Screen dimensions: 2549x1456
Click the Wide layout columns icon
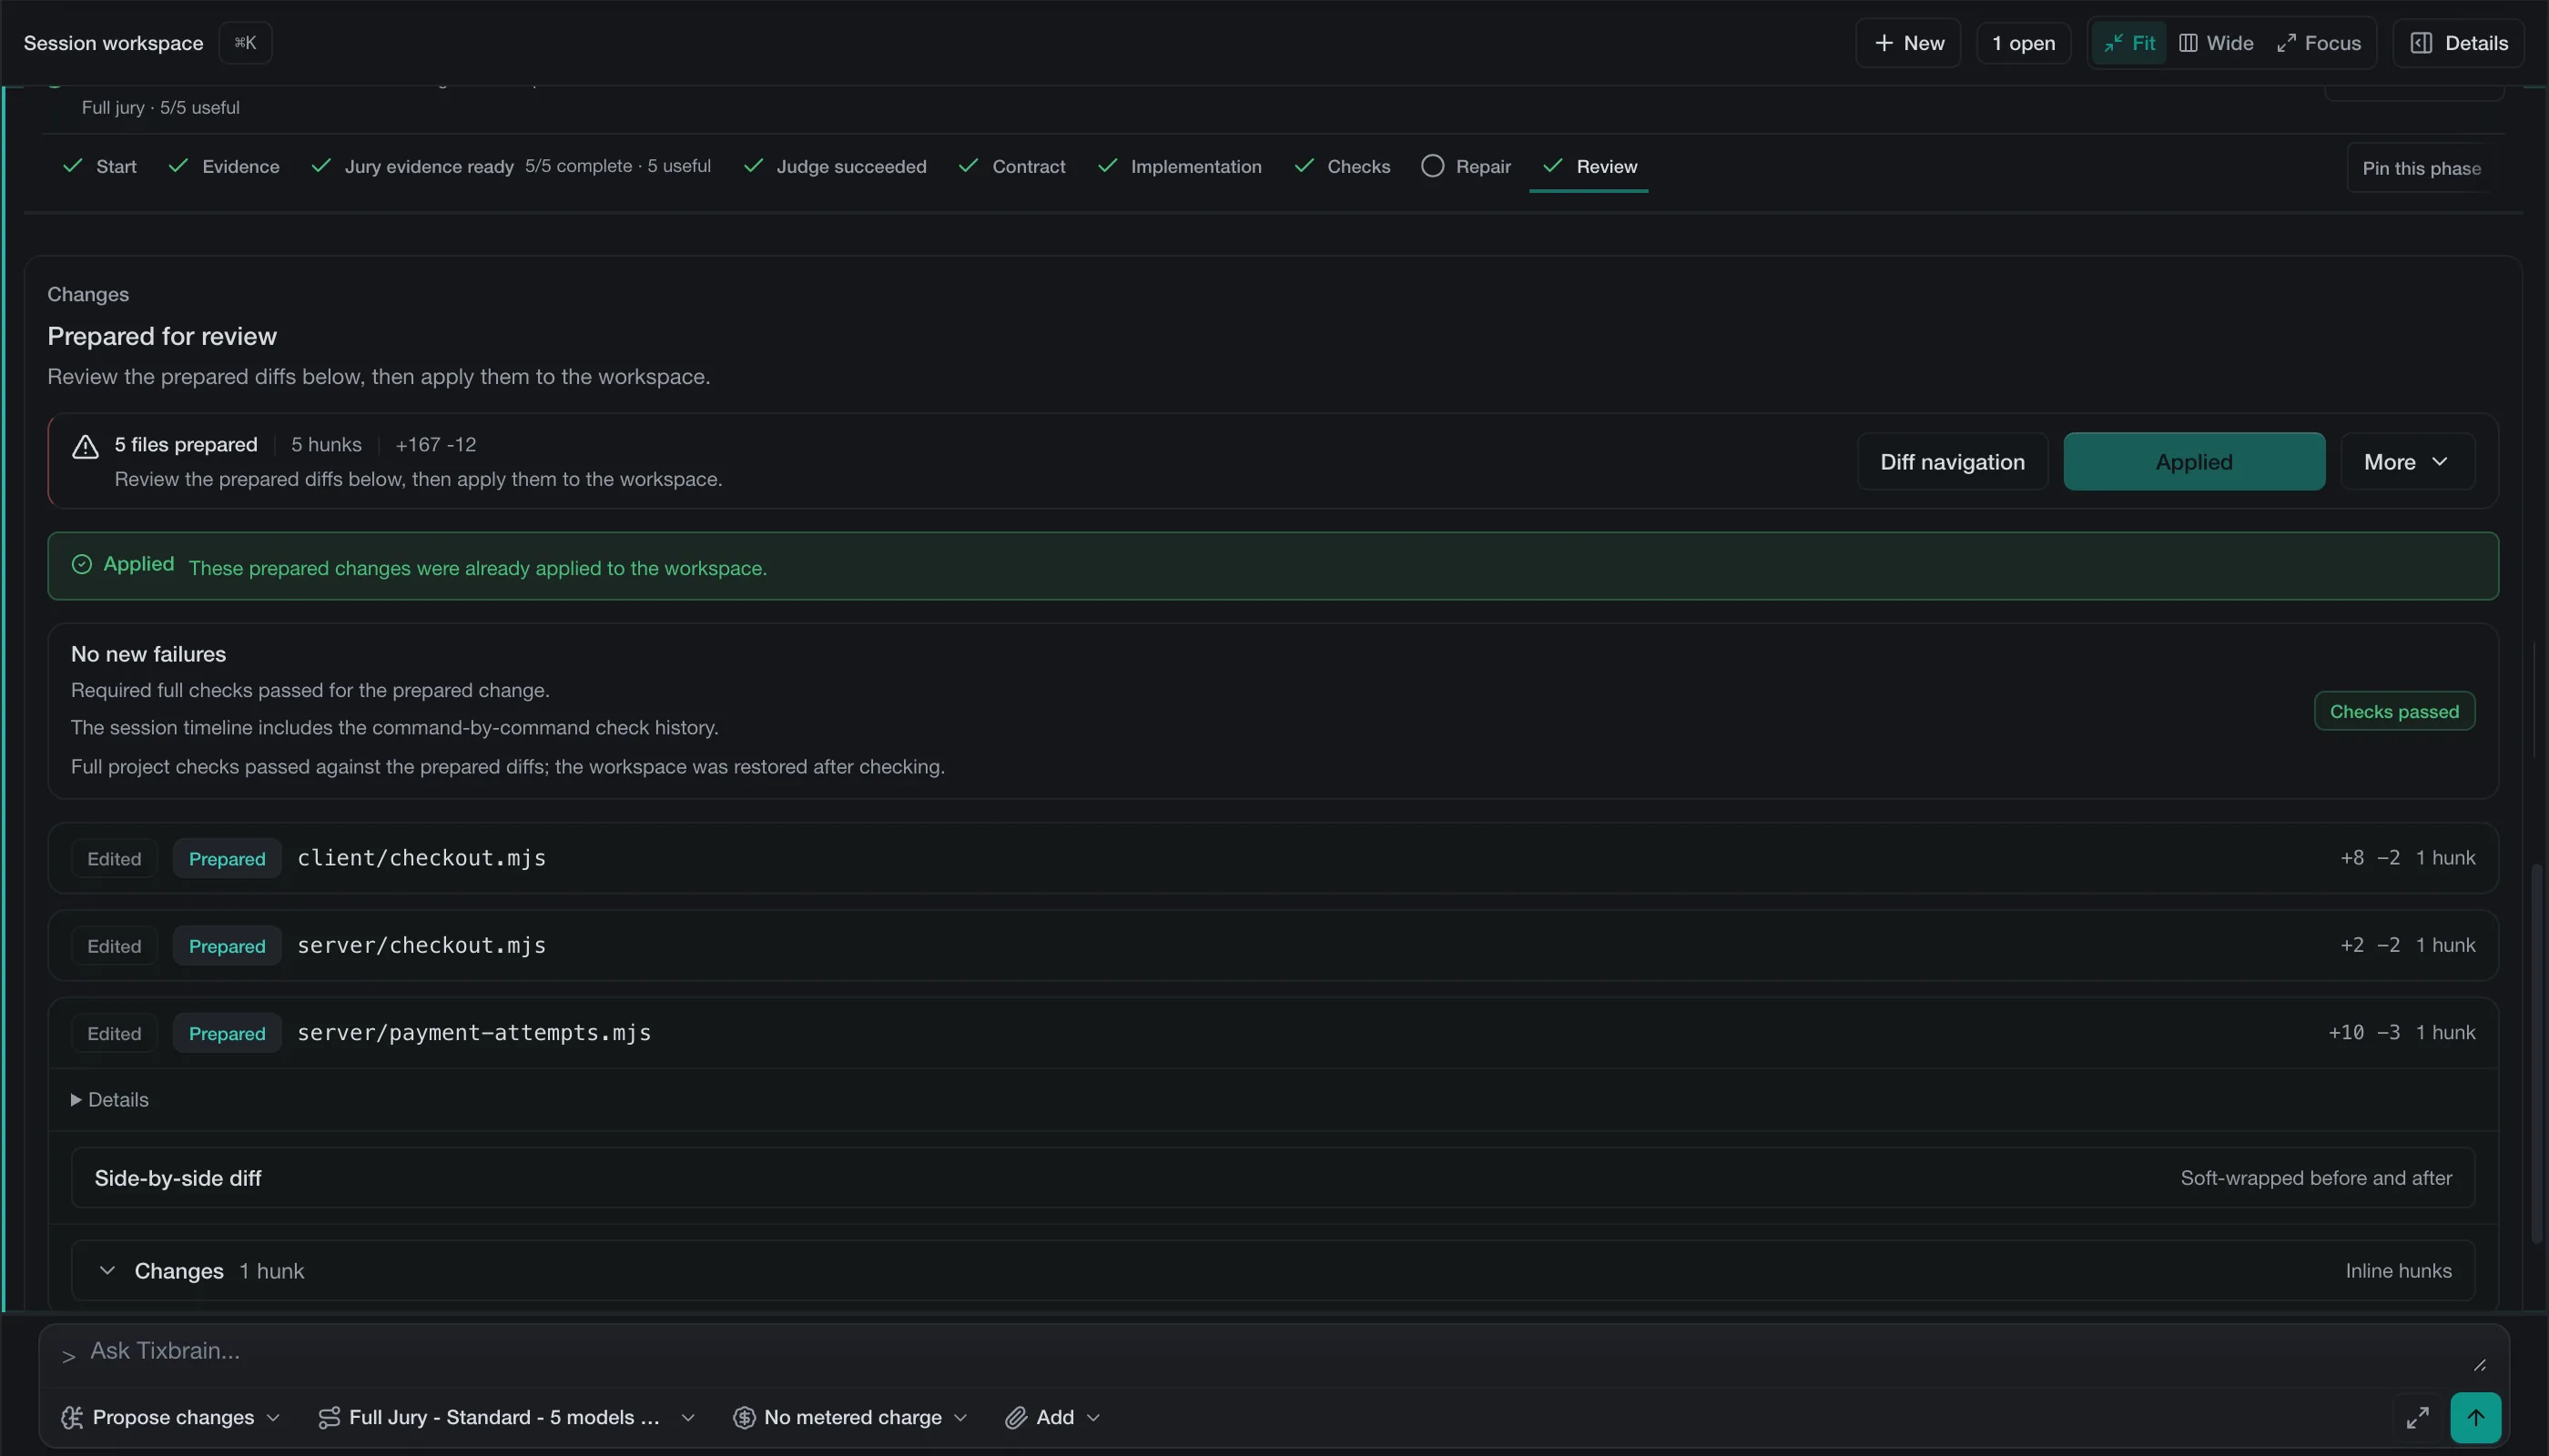point(2188,43)
